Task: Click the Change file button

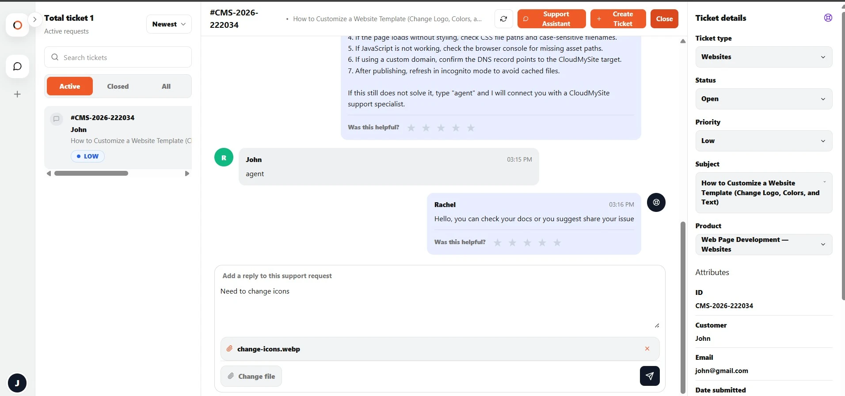Action: [251, 376]
